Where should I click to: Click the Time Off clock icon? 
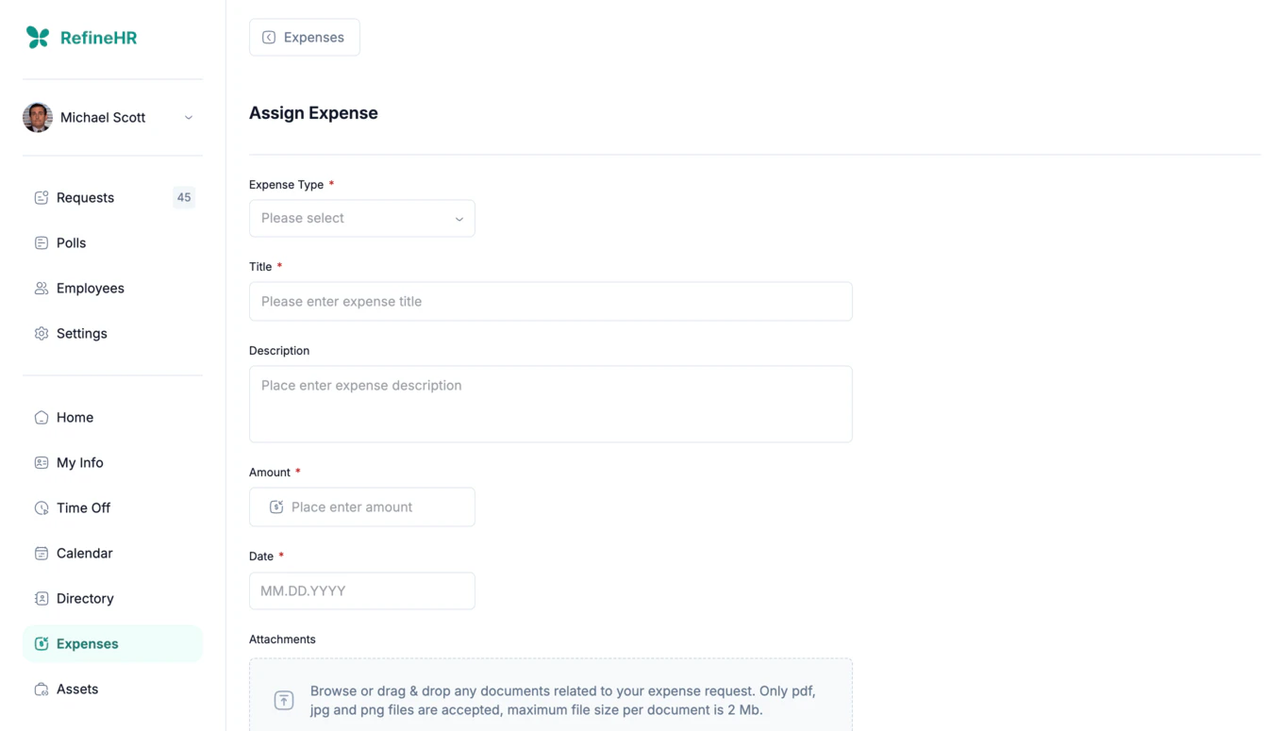[x=42, y=507]
